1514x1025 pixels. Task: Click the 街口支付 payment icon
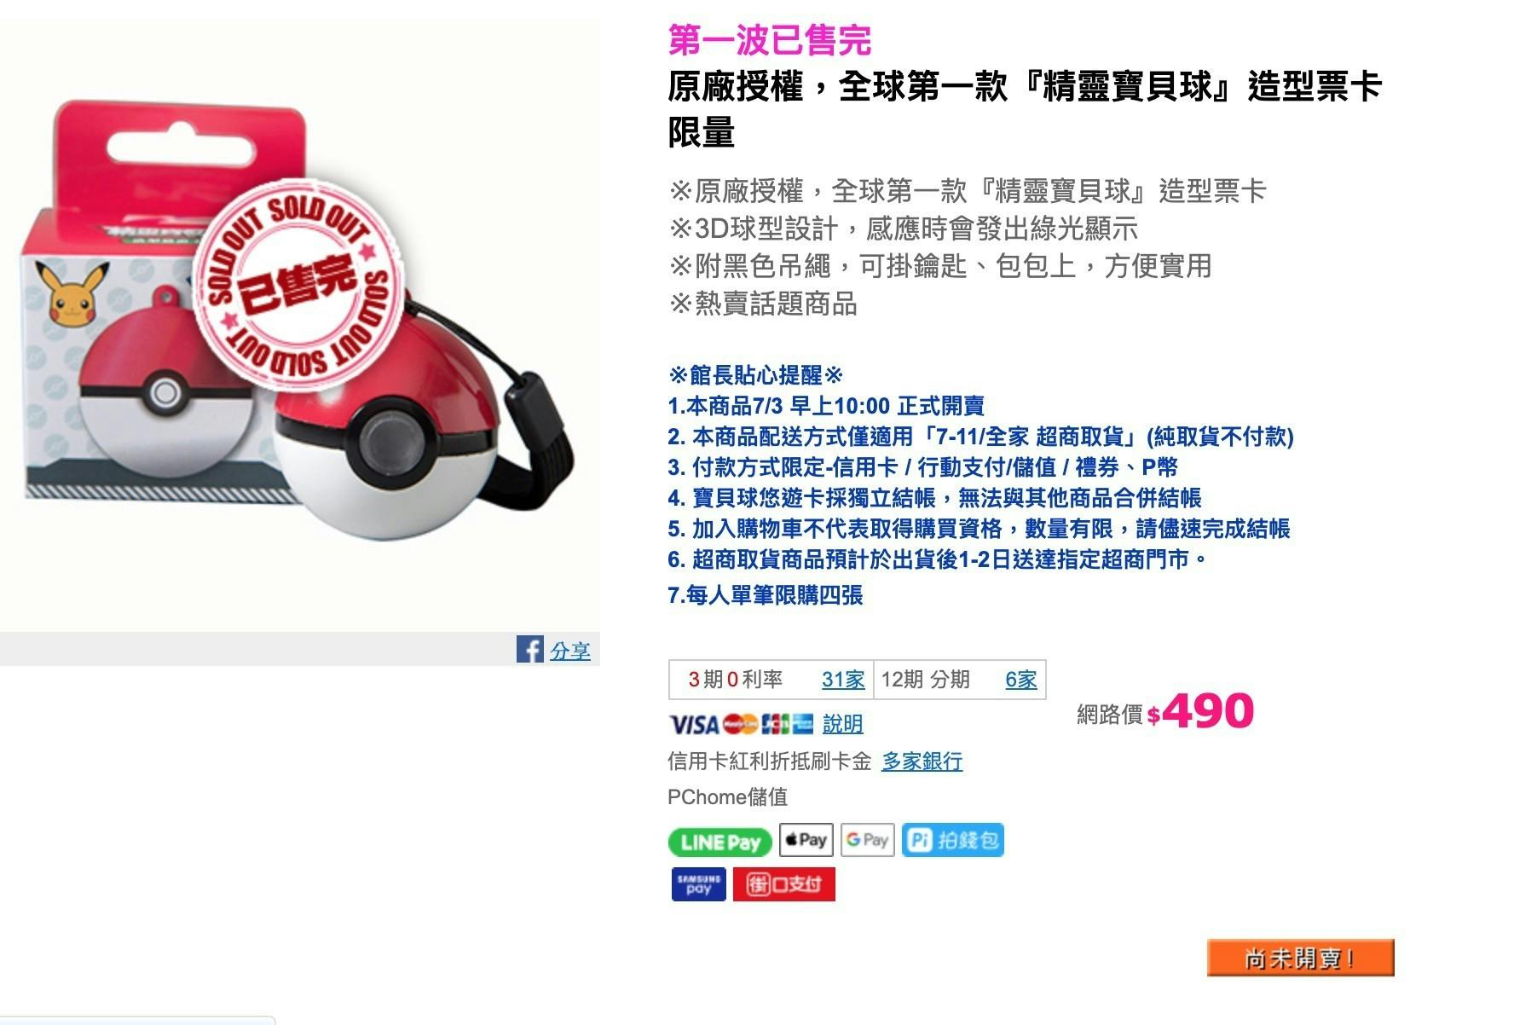784,884
